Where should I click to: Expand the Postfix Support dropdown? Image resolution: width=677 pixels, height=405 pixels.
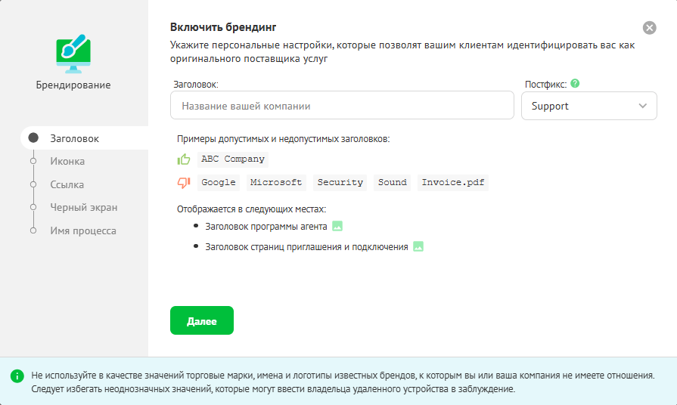coord(588,106)
